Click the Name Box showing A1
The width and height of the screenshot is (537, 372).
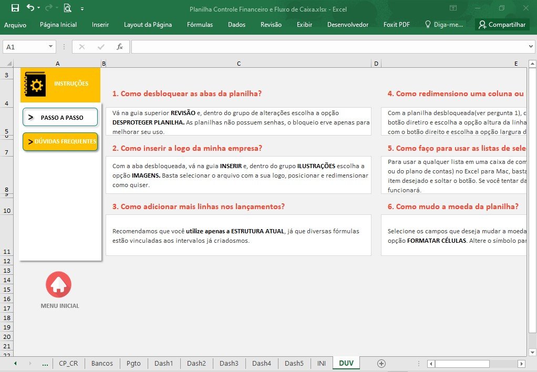(25, 47)
